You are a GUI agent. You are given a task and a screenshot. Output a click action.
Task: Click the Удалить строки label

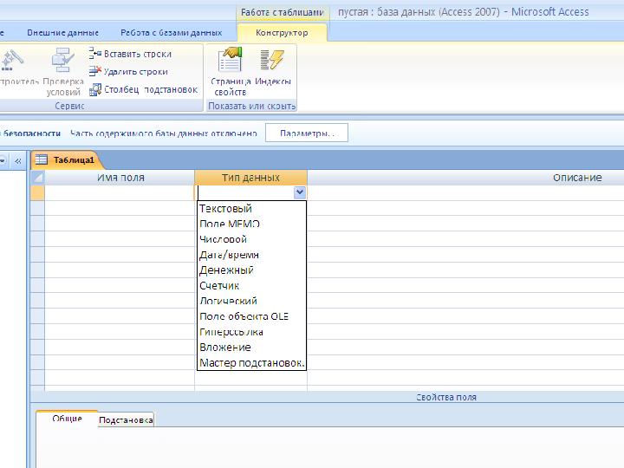[x=136, y=72]
